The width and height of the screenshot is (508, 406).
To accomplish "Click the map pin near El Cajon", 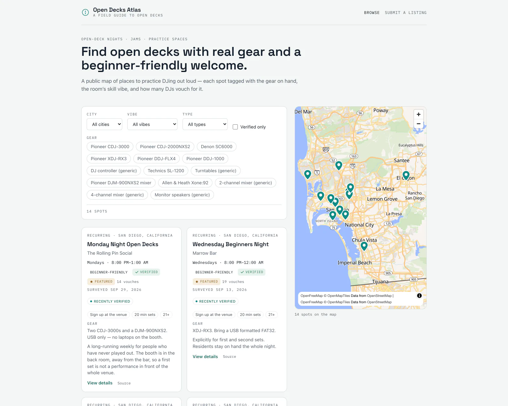I will tap(406, 175).
